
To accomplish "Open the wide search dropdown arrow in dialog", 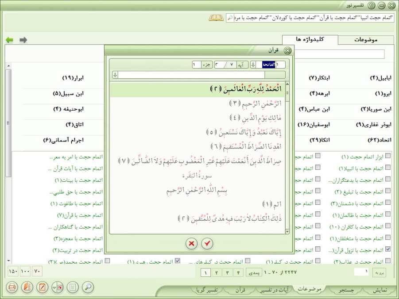I will [115, 75].
